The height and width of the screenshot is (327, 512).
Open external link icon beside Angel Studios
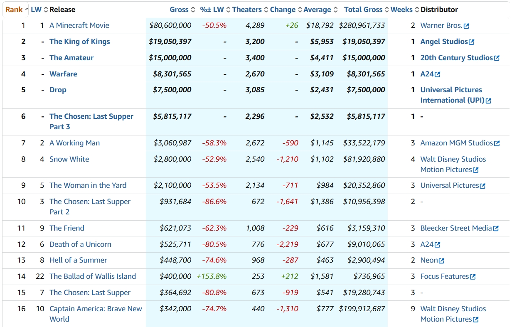pyautogui.click(x=471, y=42)
